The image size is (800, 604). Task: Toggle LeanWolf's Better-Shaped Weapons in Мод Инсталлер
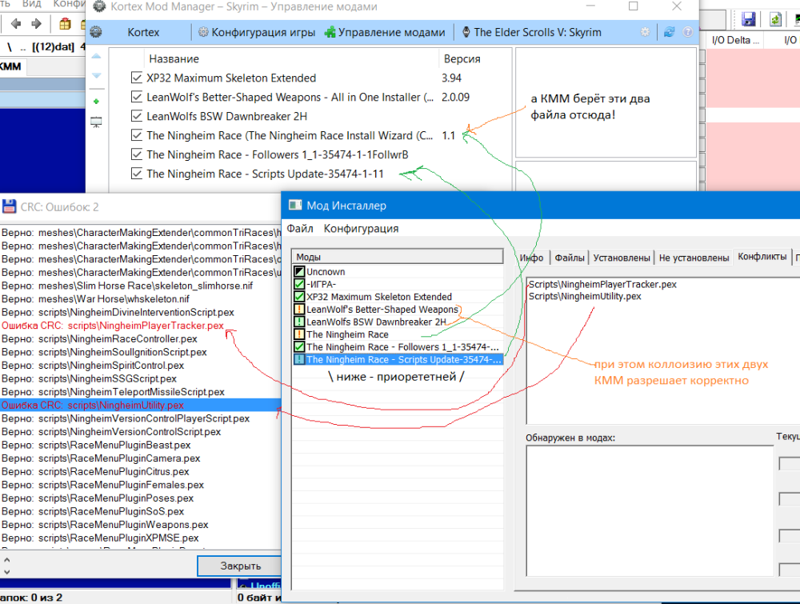coord(299,309)
